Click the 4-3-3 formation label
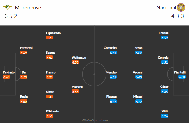This screenshot has width=189, height=123. [178, 16]
